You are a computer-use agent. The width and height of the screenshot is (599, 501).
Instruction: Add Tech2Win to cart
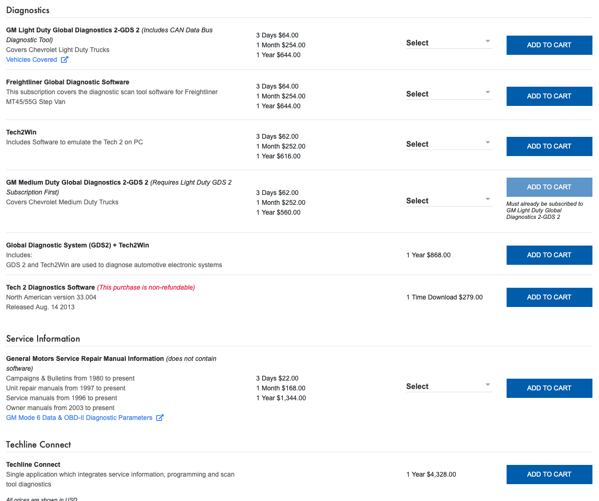point(549,146)
